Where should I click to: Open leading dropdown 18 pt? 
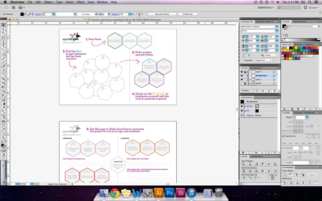[277, 37]
